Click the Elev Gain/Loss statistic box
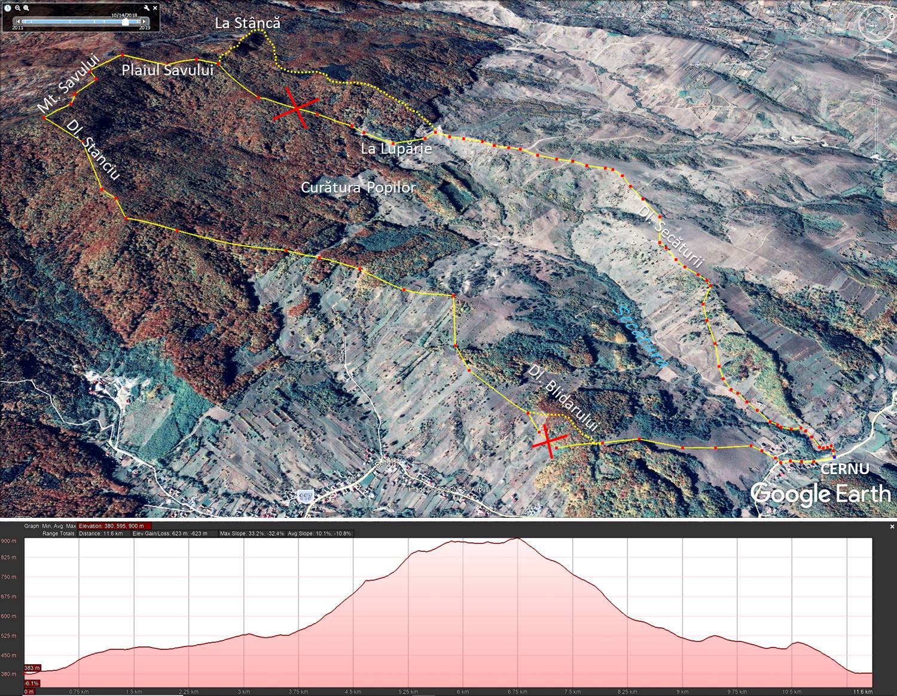Image resolution: width=897 pixels, height=696 pixels. point(171,533)
